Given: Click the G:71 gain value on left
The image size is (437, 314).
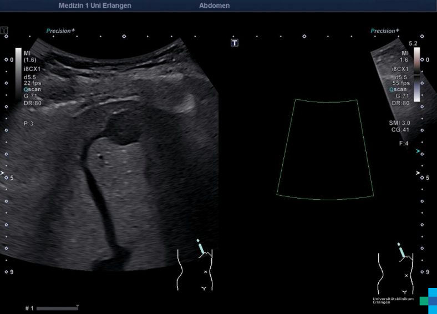Looking at the screenshot, I should coord(32,96).
